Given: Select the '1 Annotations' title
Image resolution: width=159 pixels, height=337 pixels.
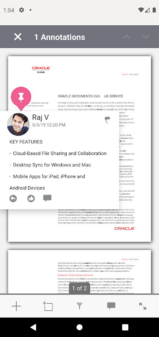Looking at the screenshot, I should coord(60,37).
